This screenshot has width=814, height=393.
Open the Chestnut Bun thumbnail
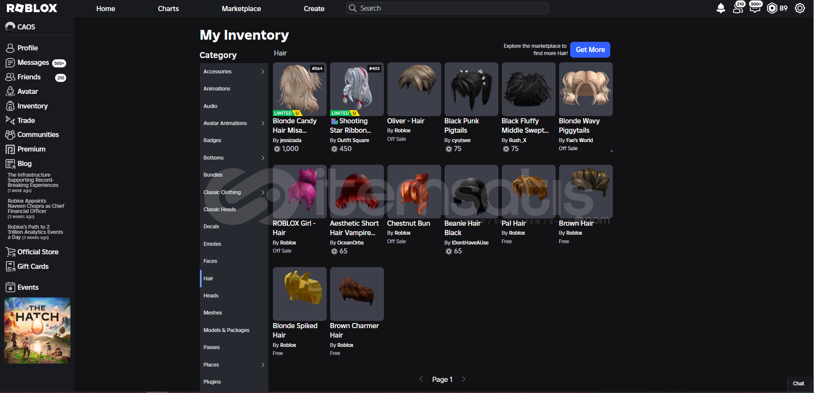[x=414, y=192]
